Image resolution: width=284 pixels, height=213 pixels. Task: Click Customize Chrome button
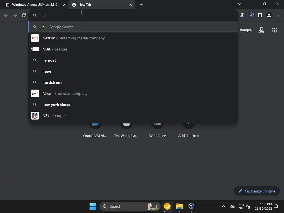257,191
